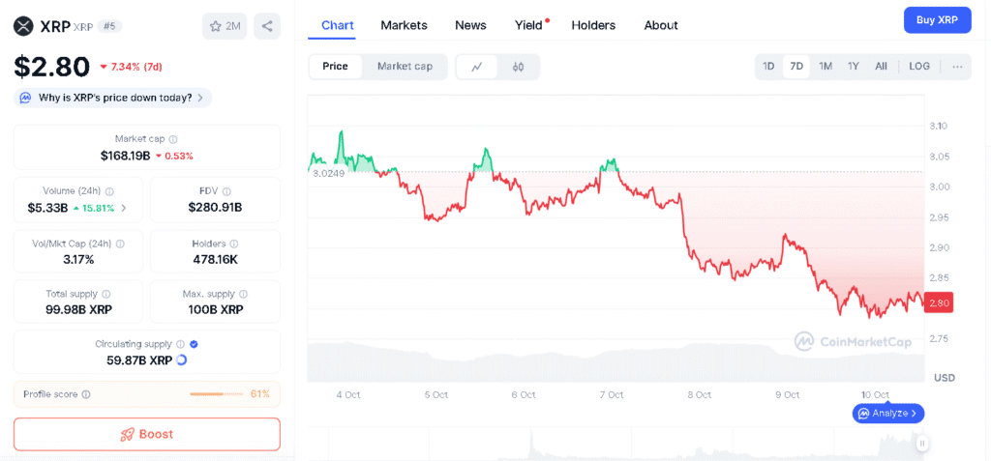Viewport: 991px width, 461px height.
Task: Switch chart to Market cap view
Action: click(405, 67)
